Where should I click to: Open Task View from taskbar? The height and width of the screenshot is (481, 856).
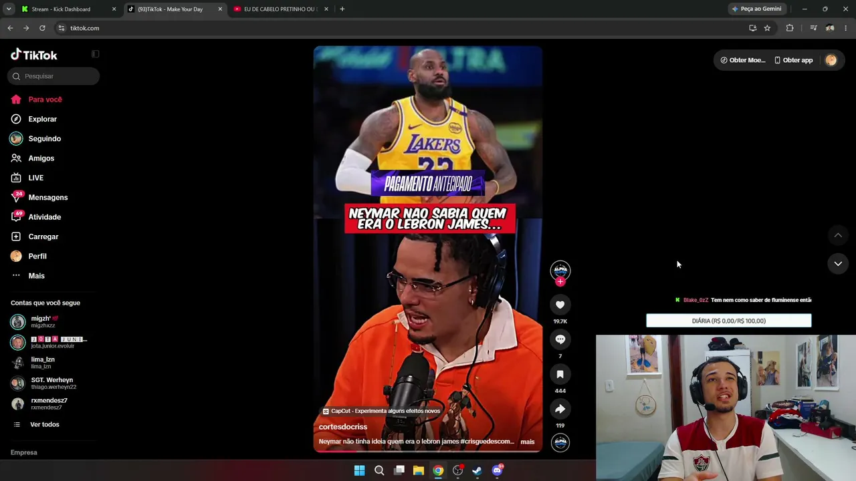click(399, 470)
